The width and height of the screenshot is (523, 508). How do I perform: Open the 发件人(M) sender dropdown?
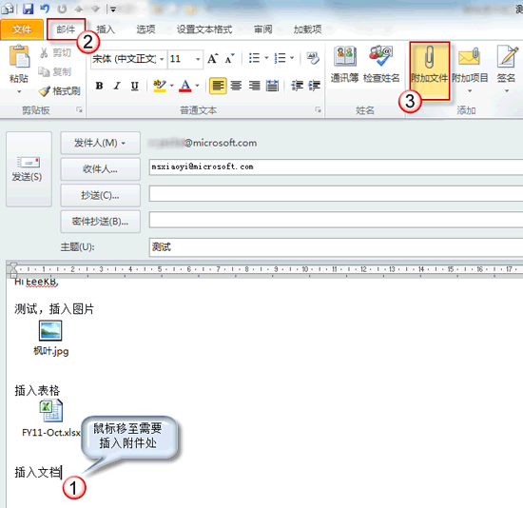[x=100, y=144]
